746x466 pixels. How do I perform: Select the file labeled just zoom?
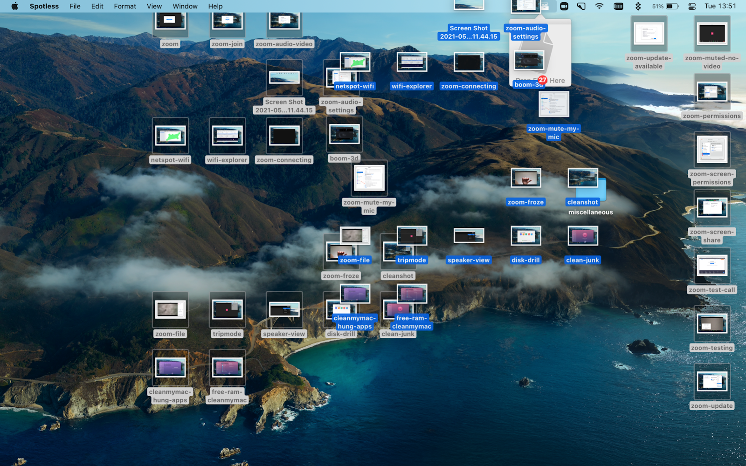pyautogui.click(x=170, y=25)
